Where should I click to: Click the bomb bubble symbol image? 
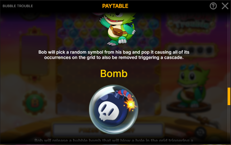click(x=113, y=109)
